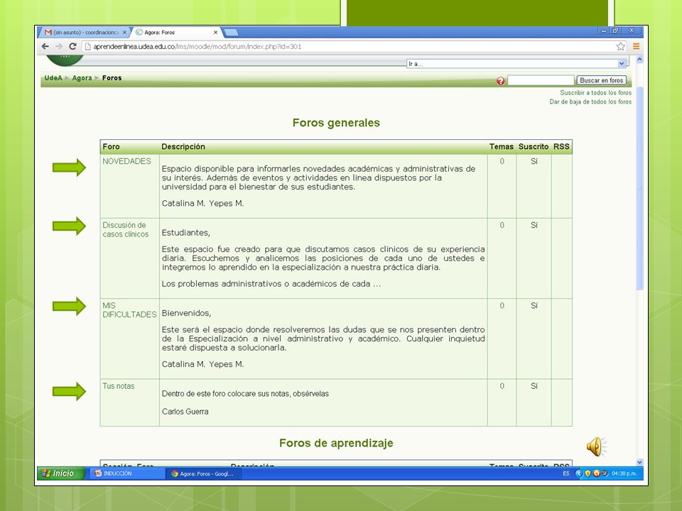This screenshot has height=511, width=682.
Task: Open the 'Ir a...' jump dropdown
Action: pos(516,64)
